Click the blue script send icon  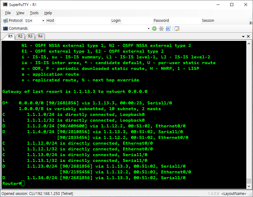click(168, 29)
